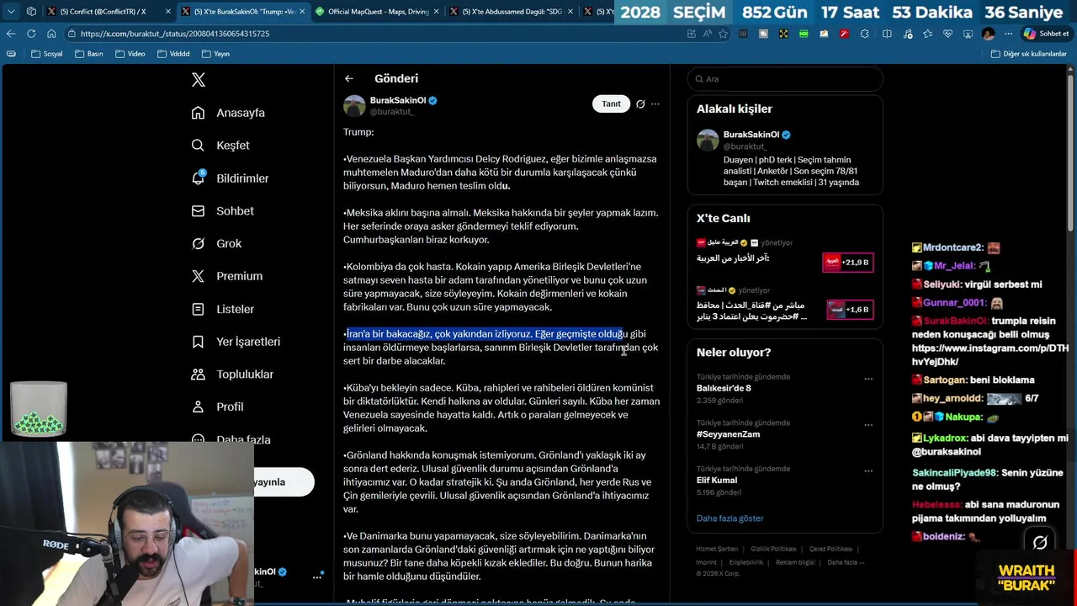The width and height of the screenshot is (1077, 606).
Task: Reload the page with refresh icon
Action: tap(31, 34)
